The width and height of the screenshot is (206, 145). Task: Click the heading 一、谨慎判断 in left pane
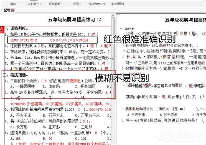16,28
